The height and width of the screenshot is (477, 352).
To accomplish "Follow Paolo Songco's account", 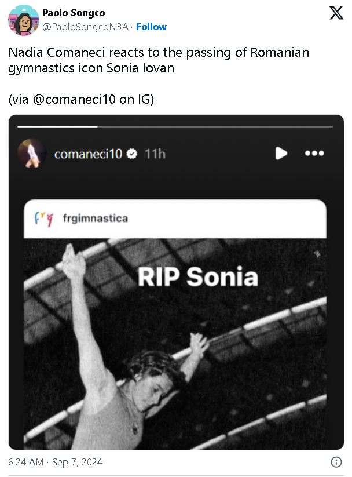I will click(151, 27).
